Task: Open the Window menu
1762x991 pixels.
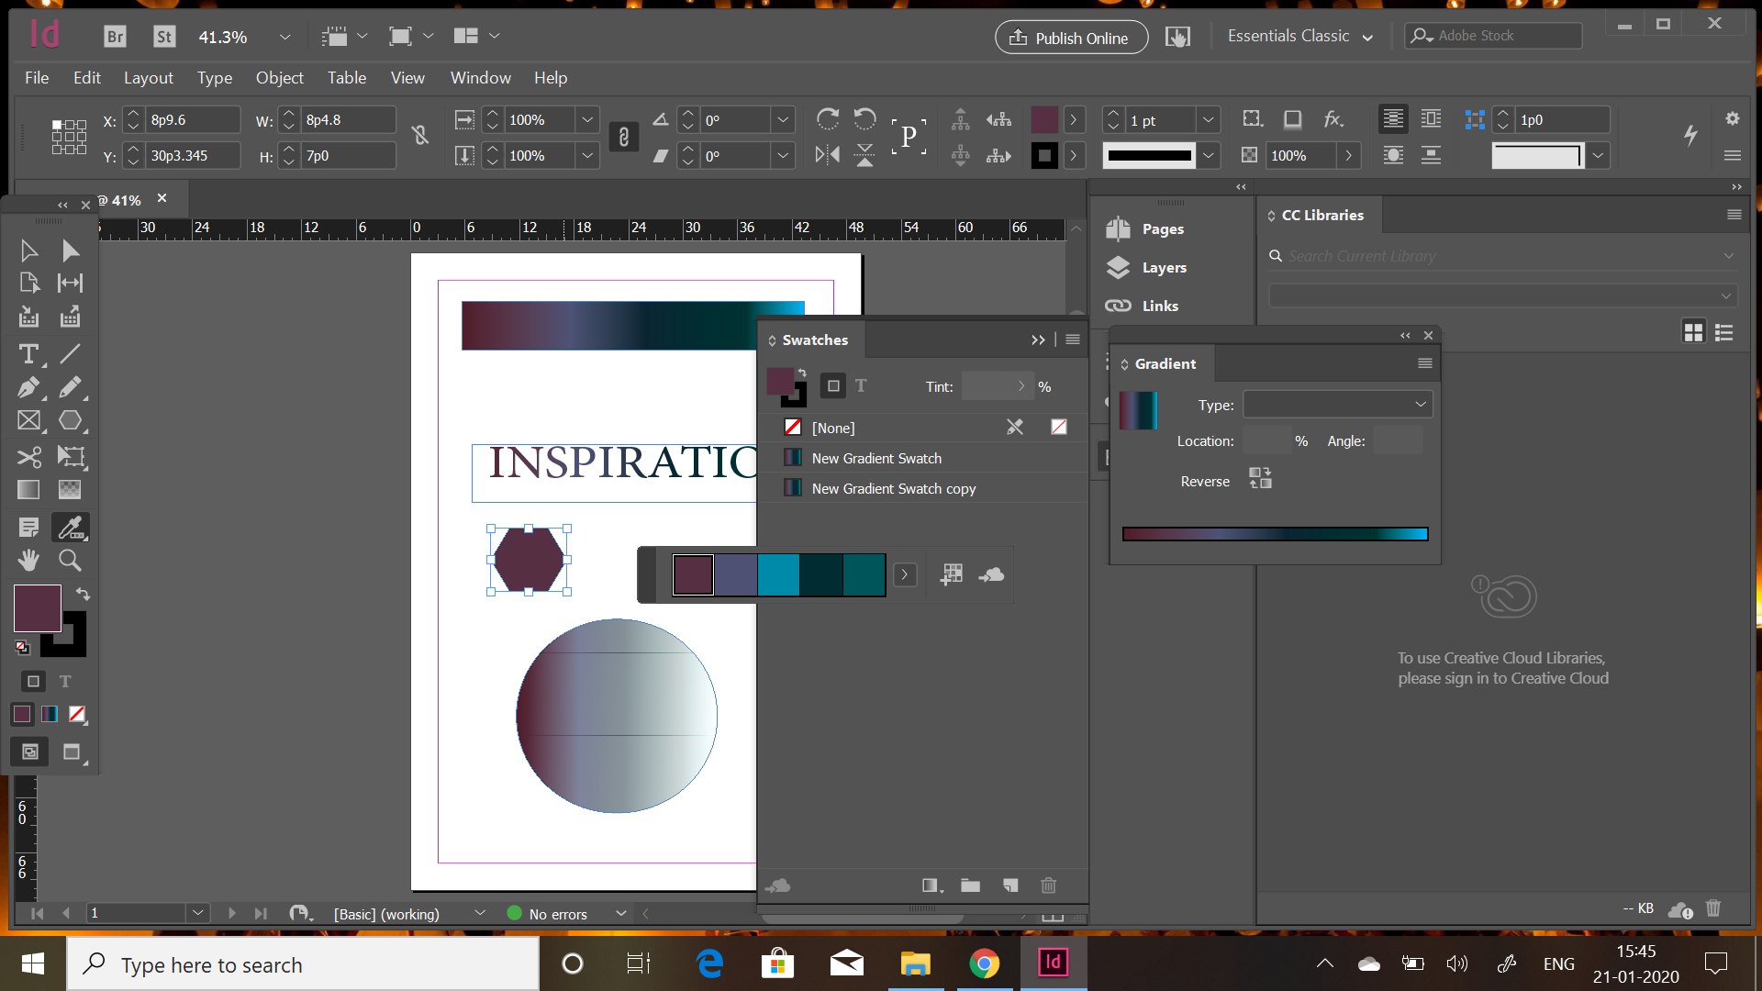Action: 480,78
